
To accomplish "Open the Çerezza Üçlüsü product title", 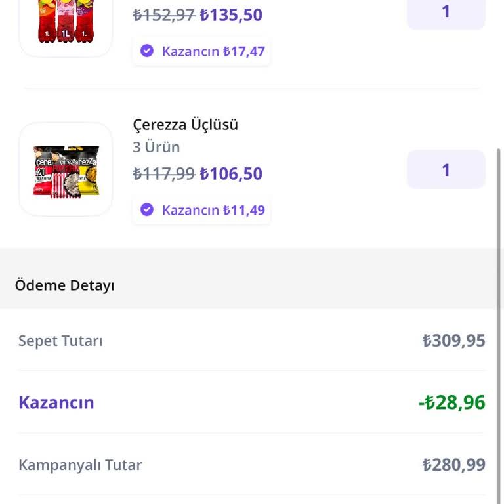I will click(185, 125).
